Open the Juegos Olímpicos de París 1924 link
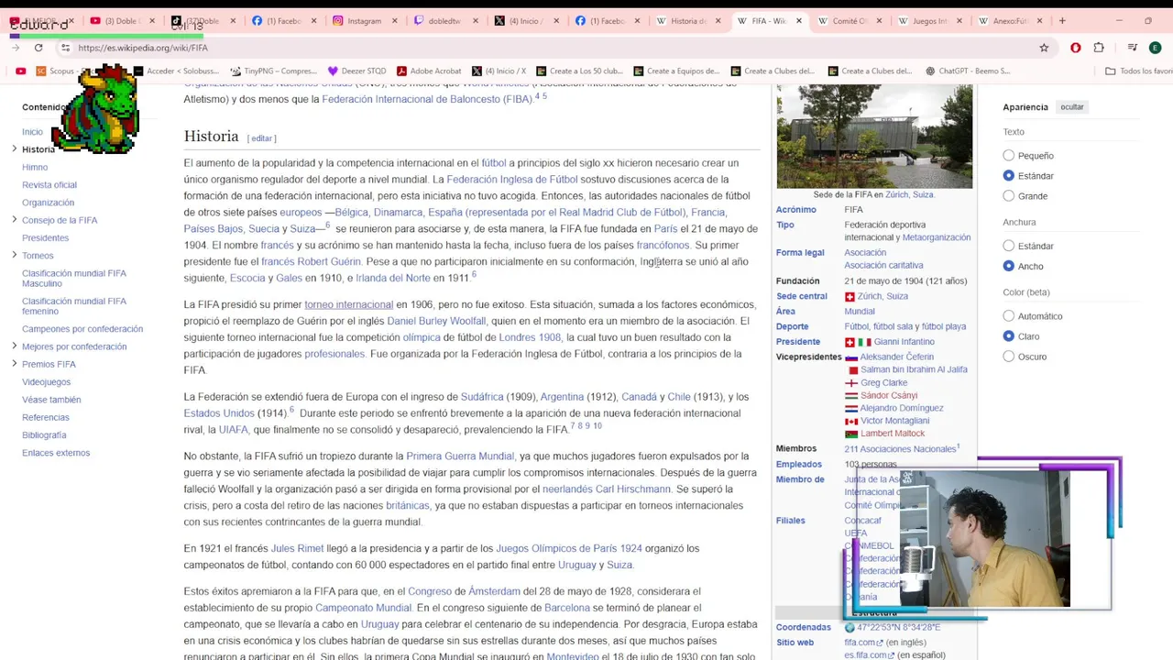The width and height of the screenshot is (1173, 660). coord(568,549)
